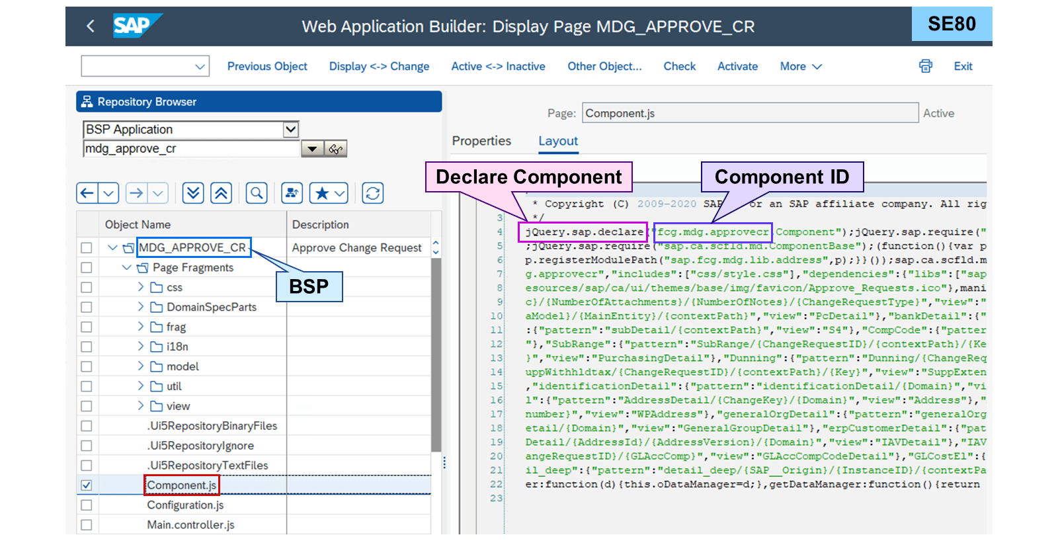Click the forward arrow navigation button
The height and width of the screenshot is (541, 1058).
pyautogui.click(x=136, y=193)
